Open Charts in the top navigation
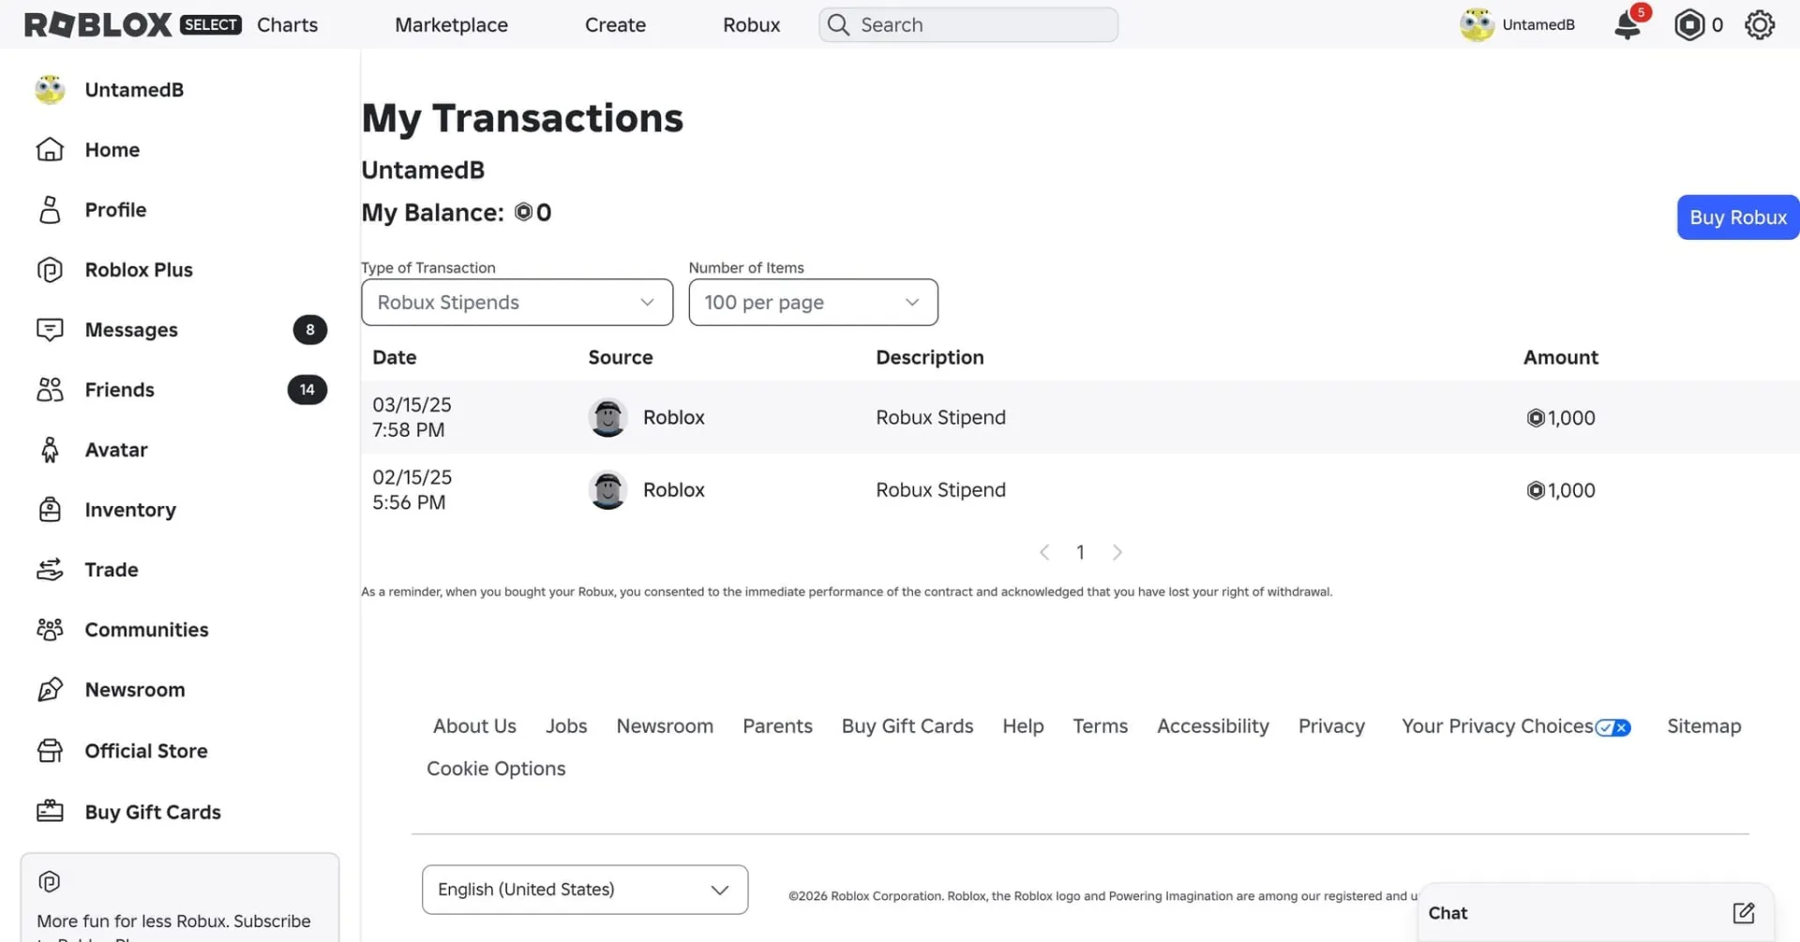 click(287, 24)
